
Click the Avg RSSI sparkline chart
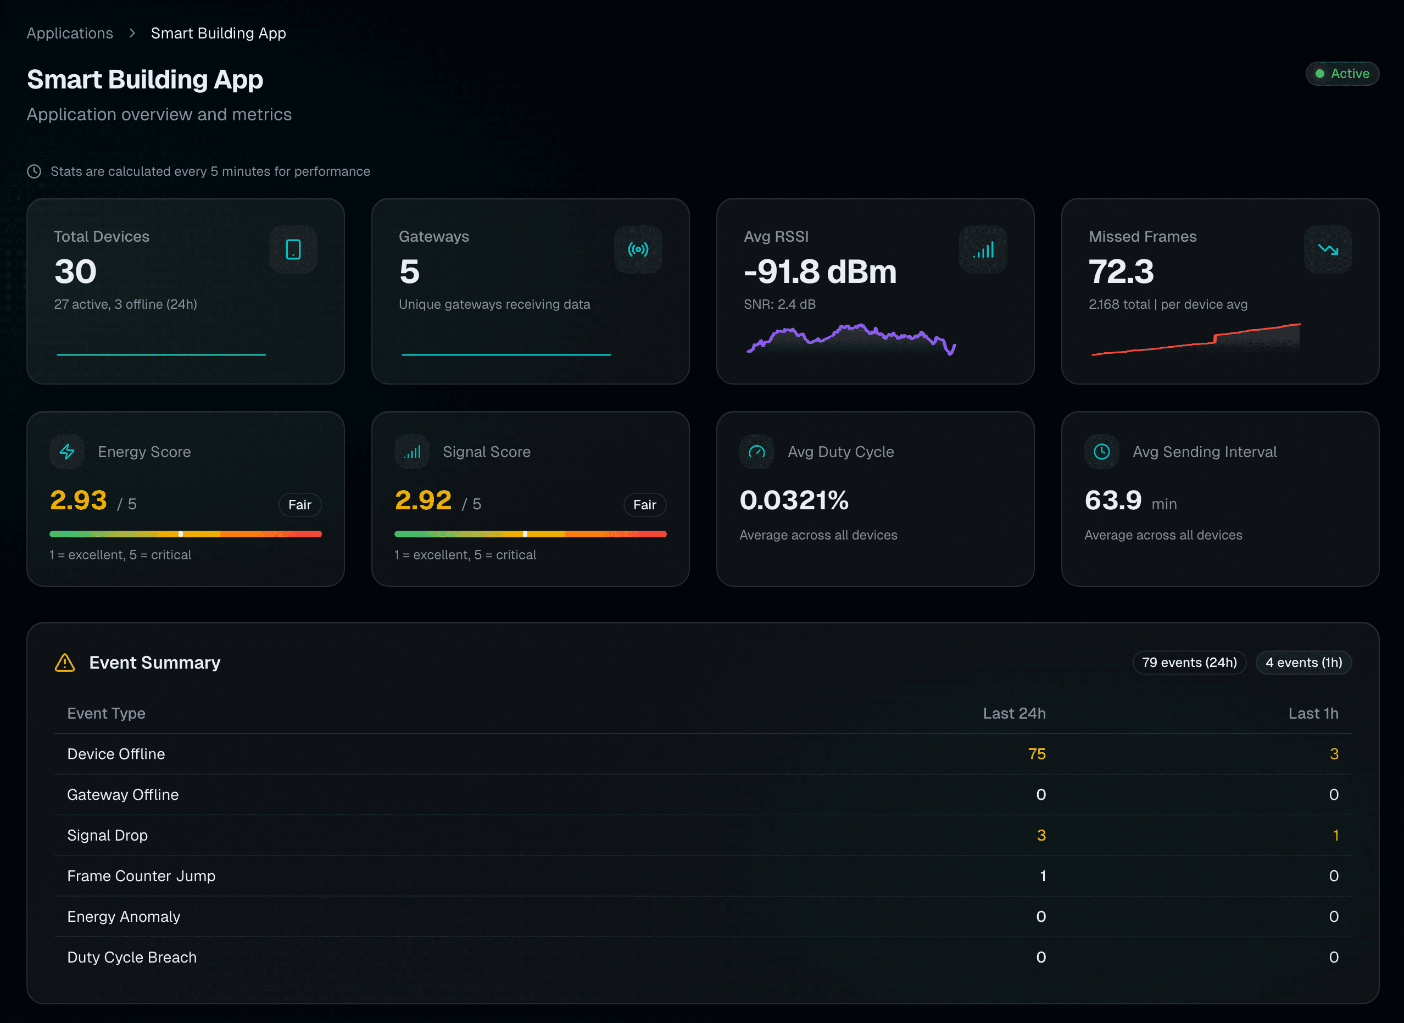tap(851, 340)
